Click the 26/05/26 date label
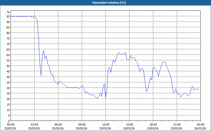211x131 pixels. (x=200, y=128)
